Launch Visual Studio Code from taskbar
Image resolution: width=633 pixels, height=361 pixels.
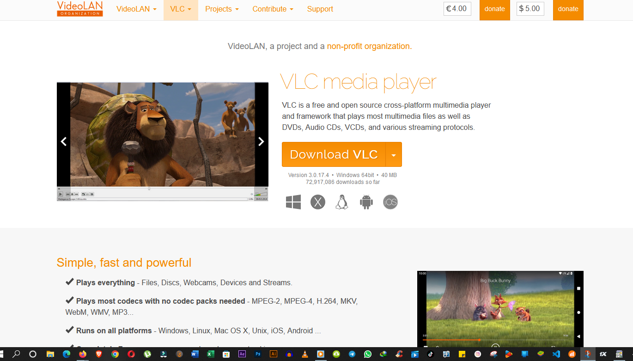[x=556, y=354]
